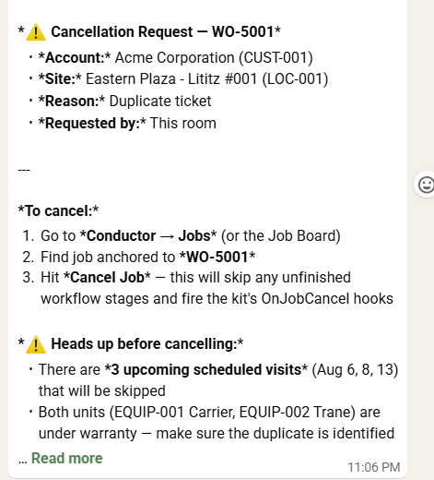434x480 pixels.
Task: Click the dashed separator line in message
Action: (x=24, y=170)
